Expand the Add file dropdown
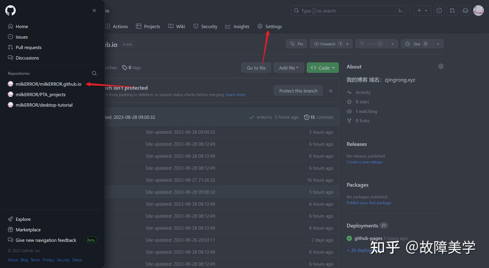Image resolution: width=489 pixels, height=268 pixels. pyautogui.click(x=289, y=68)
